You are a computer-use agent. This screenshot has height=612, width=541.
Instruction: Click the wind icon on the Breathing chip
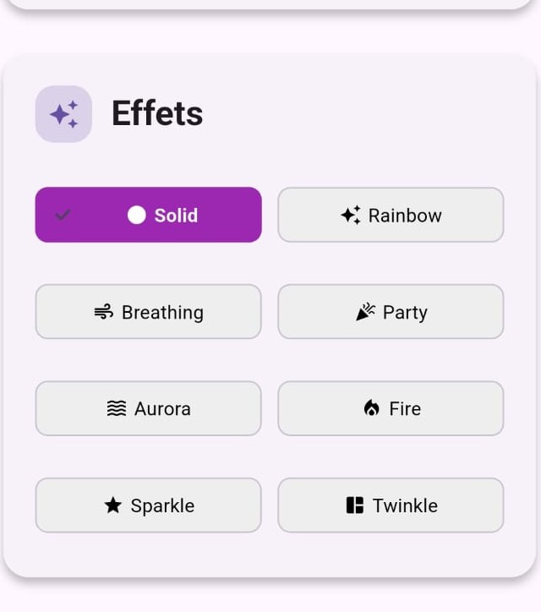tap(104, 312)
